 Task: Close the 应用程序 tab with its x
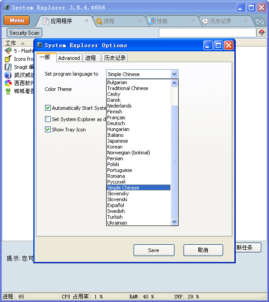(87, 21)
